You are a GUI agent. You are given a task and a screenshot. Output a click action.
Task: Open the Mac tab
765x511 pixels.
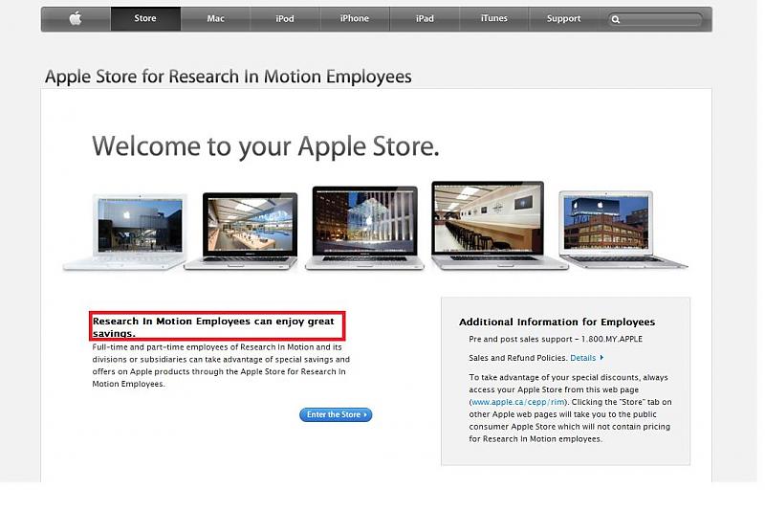tap(216, 19)
